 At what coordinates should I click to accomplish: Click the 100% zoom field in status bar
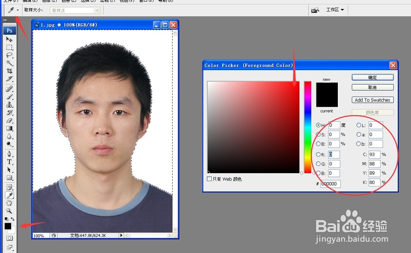(41, 235)
